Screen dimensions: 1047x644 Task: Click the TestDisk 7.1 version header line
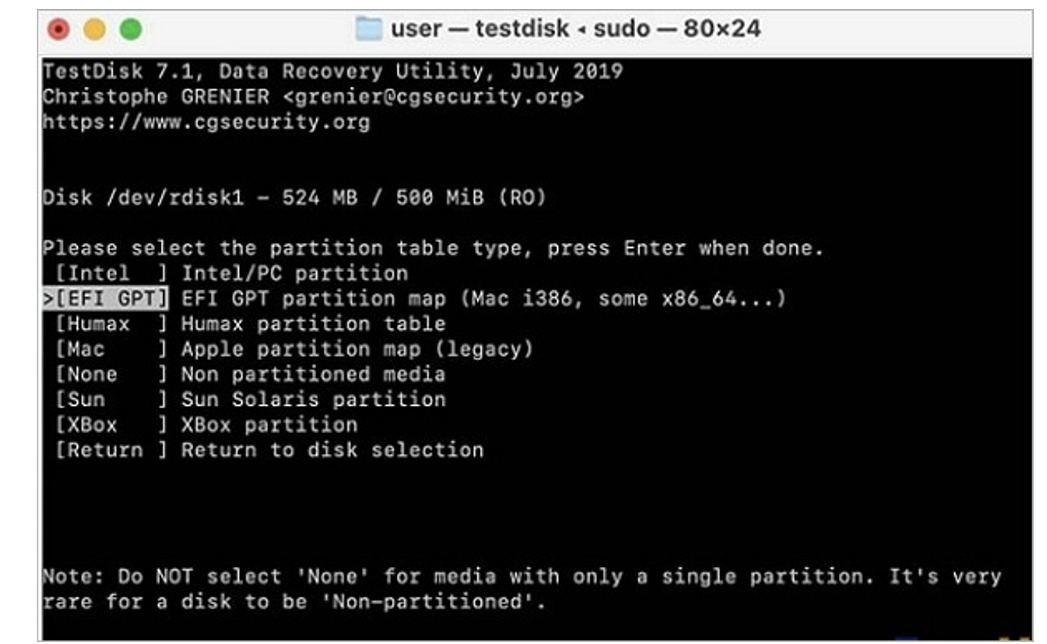[332, 71]
